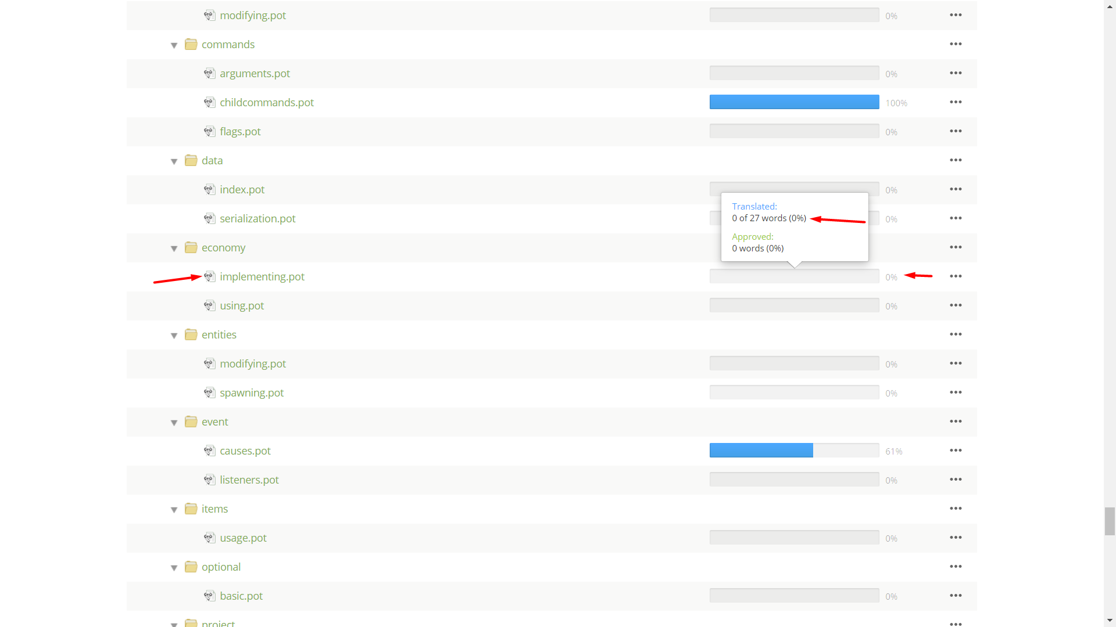Click the file icon beside spawning.pot
Viewport: 1116px width, 627px height.
(x=210, y=392)
